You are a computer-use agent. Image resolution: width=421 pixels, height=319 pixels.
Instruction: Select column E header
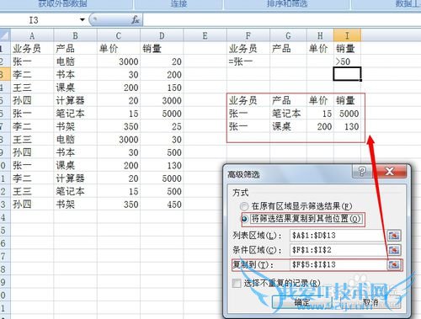click(205, 35)
